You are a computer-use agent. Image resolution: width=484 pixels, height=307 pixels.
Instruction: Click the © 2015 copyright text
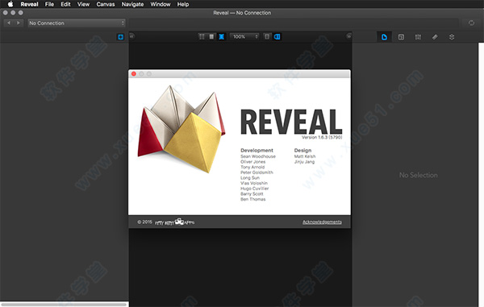pyautogui.click(x=144, y=222)
